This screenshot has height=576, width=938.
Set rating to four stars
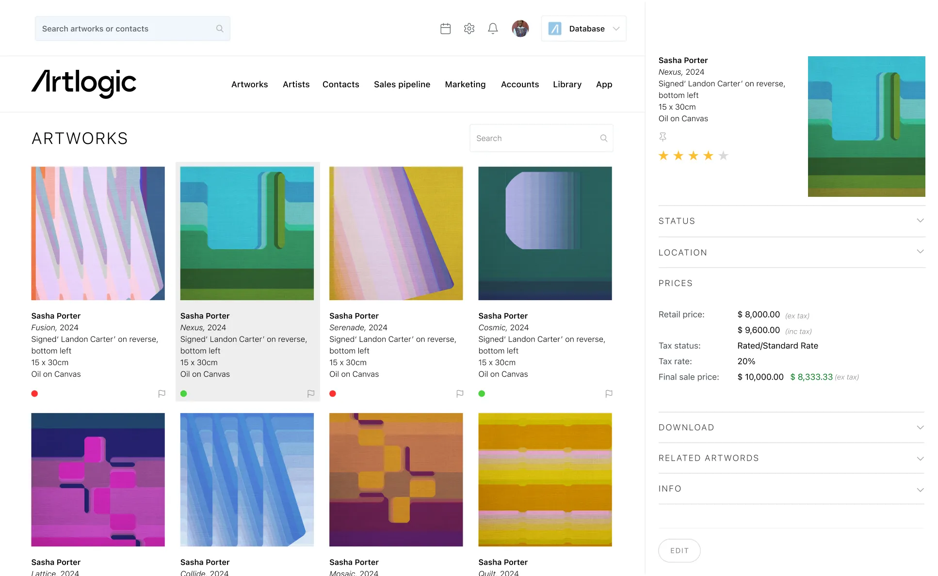pos(709,156)
